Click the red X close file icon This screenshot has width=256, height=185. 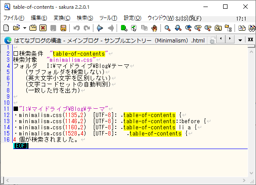[43, 28]
